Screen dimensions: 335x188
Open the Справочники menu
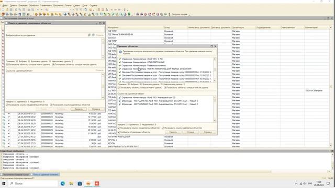(46, 6)
